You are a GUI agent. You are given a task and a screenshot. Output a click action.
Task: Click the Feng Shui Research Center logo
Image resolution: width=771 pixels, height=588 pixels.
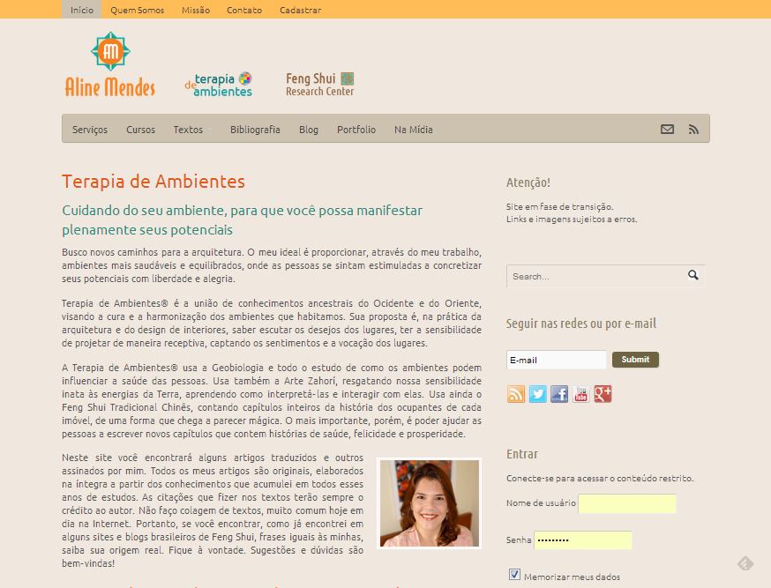pos(319,85)
